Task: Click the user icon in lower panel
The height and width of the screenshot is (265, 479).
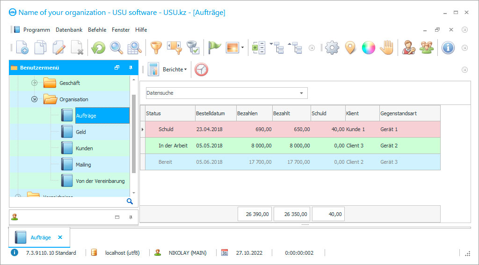Action: 15,217
